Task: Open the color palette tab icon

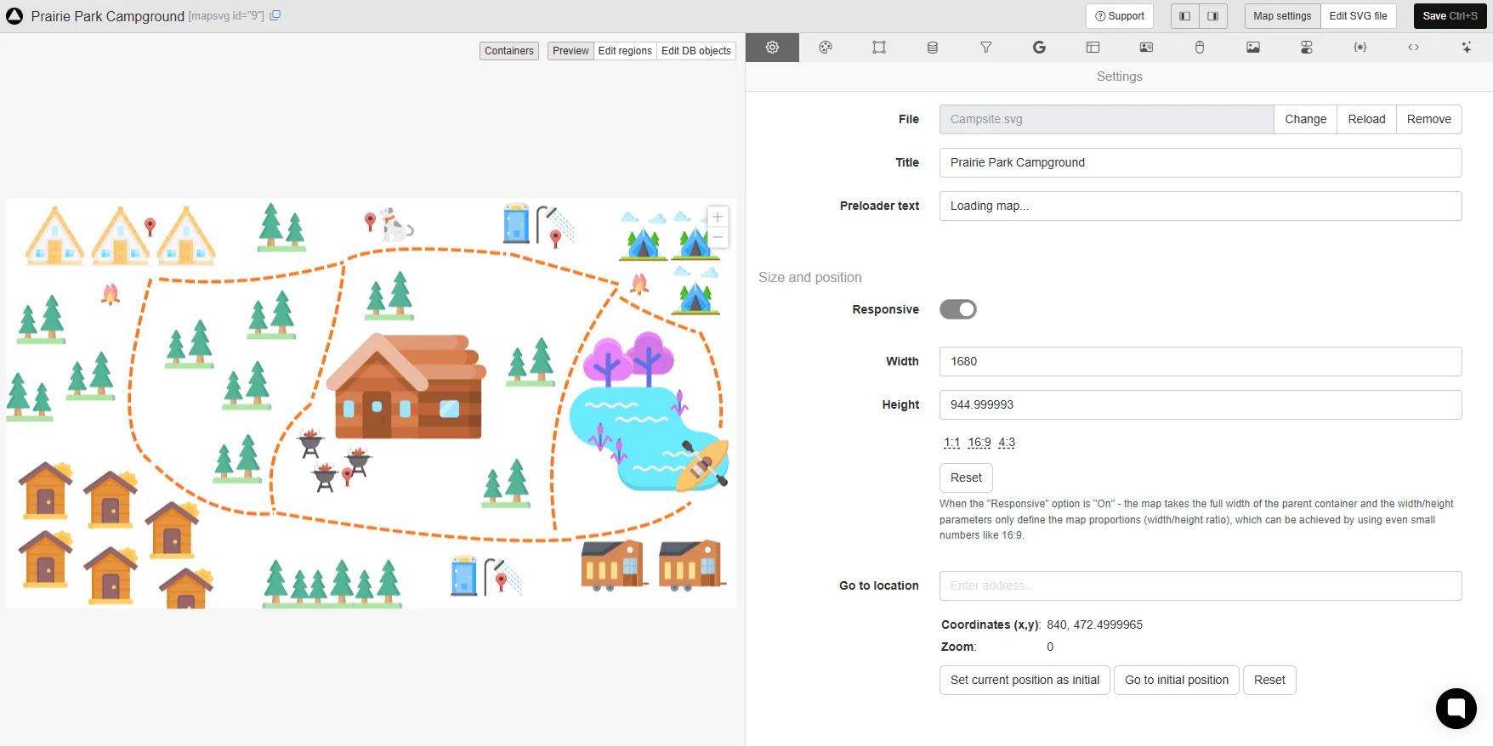Action: point(825,48)
